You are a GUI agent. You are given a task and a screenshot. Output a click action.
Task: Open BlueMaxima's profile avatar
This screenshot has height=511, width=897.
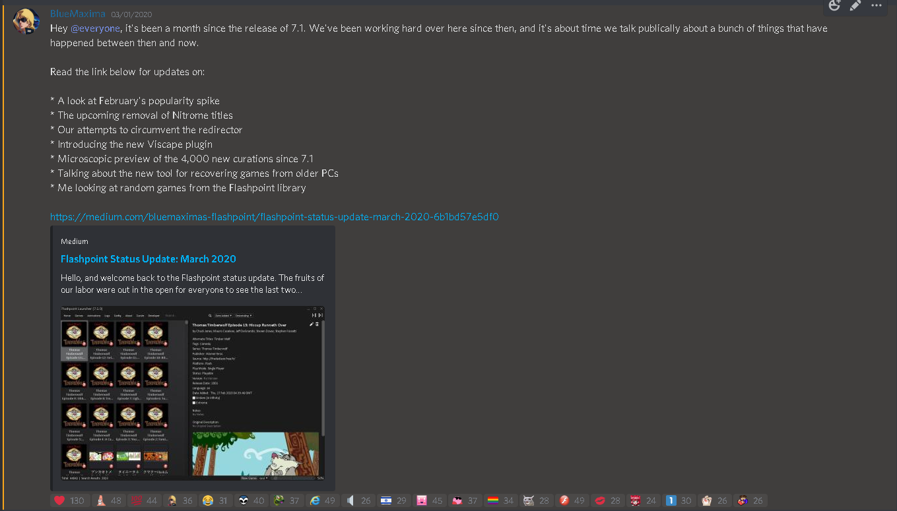[x=26, y=21]
